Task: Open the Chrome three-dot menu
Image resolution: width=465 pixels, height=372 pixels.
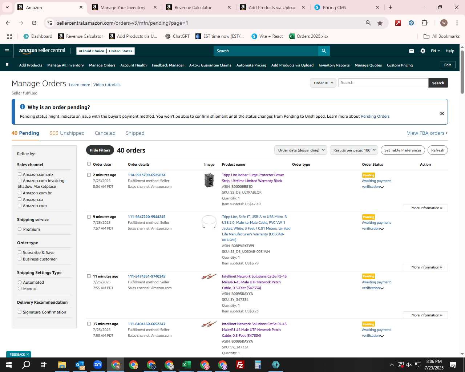Action: click(456, 23)
